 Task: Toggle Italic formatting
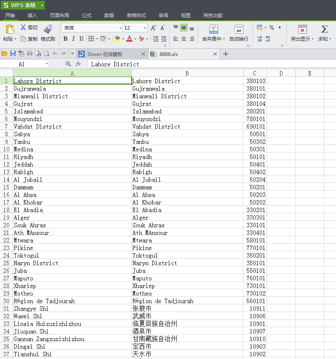coord(73,39)
